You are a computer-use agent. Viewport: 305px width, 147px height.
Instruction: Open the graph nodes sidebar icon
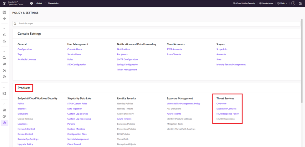4,70
